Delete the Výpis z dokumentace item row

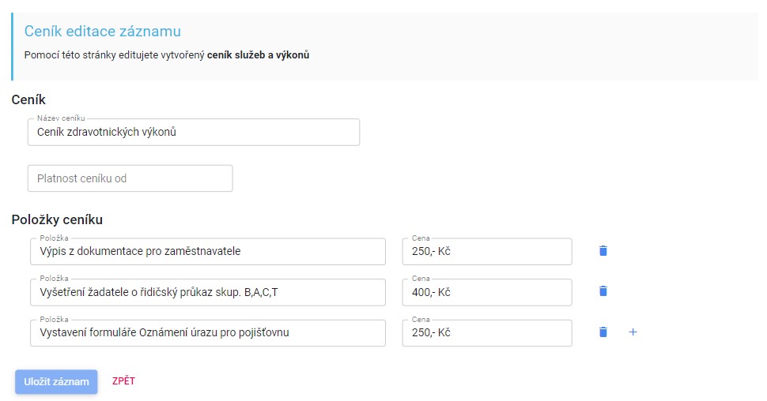point(603,251)
